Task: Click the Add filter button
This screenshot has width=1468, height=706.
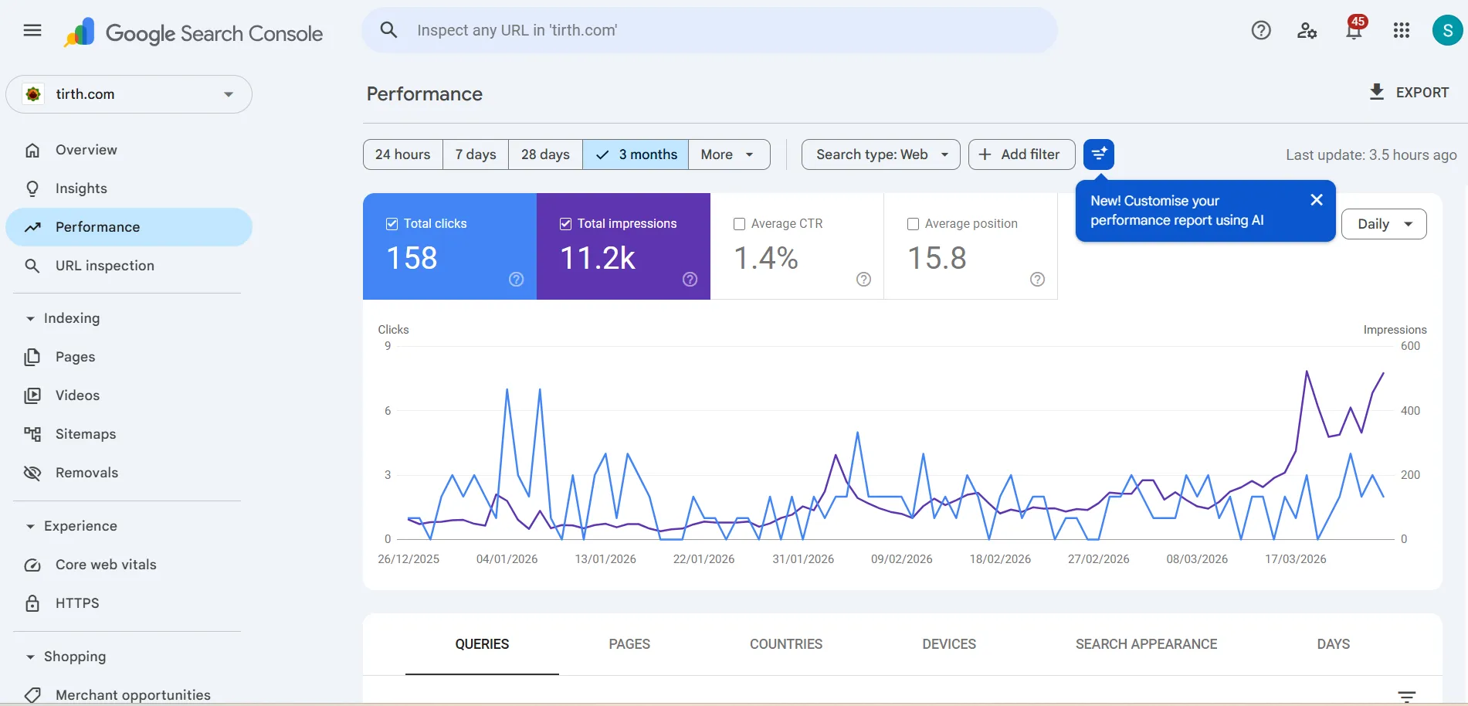Action: coord(1020,154)
